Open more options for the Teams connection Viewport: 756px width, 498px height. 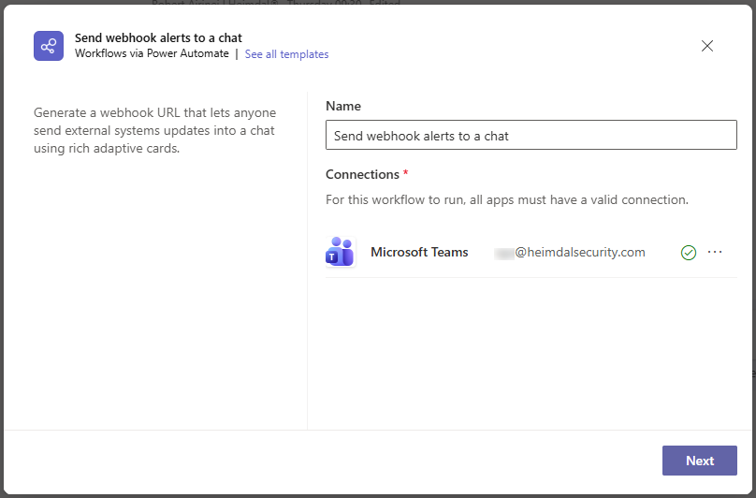tap(715, 252)
